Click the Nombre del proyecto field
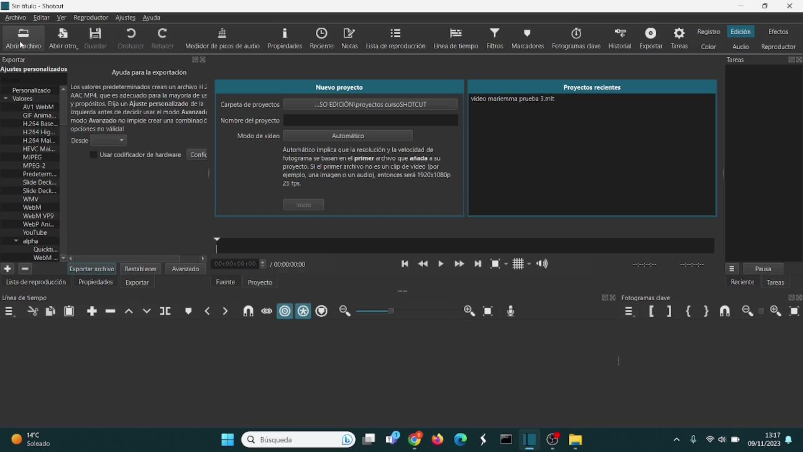The image size is (803, 452). coord(370,121)
